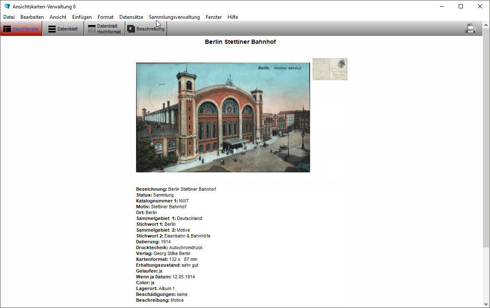Open the Hilfe menu
490x308 pixels.
point(232,17)
